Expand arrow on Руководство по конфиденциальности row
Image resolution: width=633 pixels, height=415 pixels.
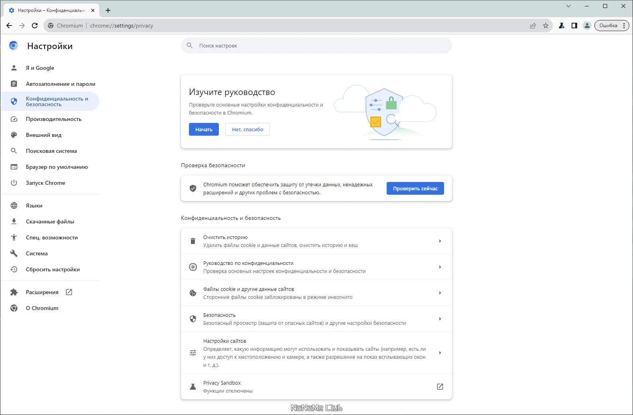[x=440, y=267]
